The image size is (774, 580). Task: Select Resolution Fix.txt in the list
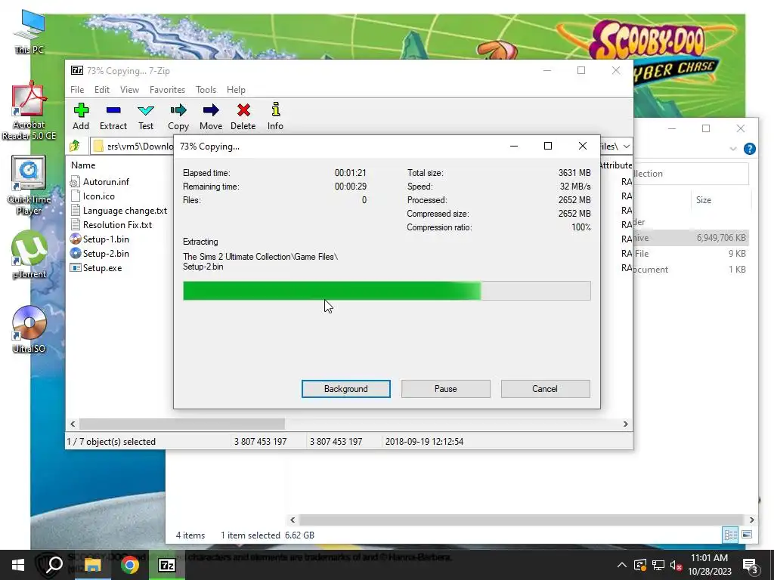[x=112, y=225]
